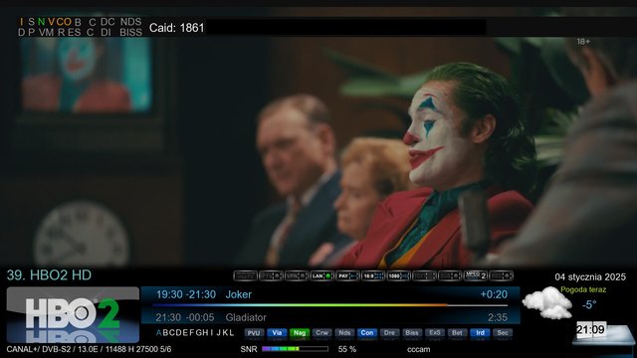Viewport: 637px width, 358px height.
Task: Click the 2:35 duration of Gladiator
Action: 498,317
